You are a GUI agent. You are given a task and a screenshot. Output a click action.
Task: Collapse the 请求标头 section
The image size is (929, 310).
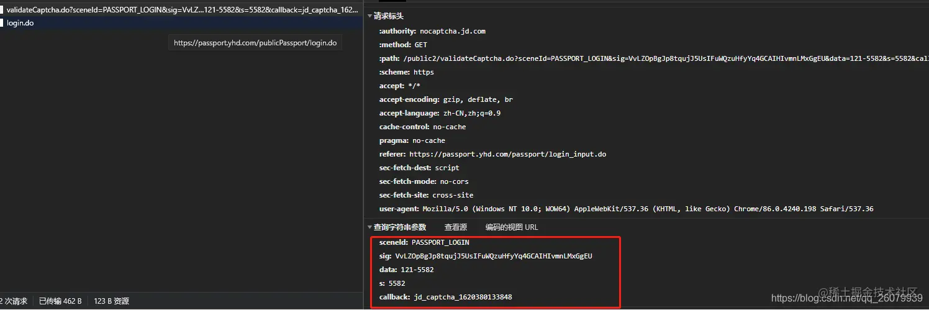tap(369, 16)
